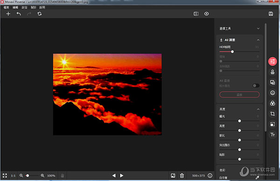Pick the white balance eyedropper
This screenshot has height=181, width=280.
[257, 178]
